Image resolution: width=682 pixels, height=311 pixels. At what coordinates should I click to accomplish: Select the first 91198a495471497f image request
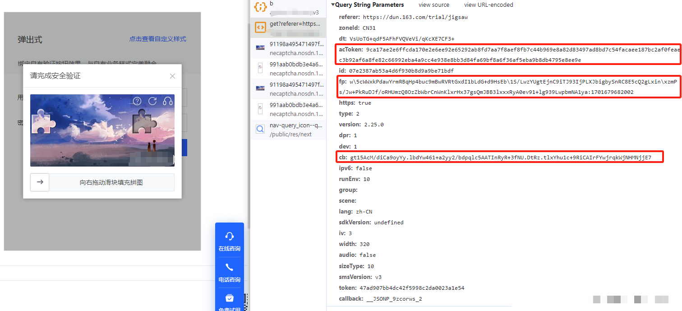click(x=296, y=47)
